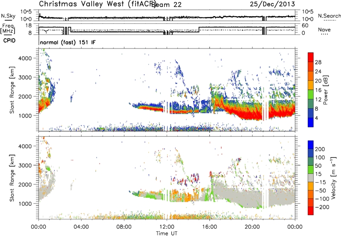Click the "60" tick on the Nave axis

tap(305, 26)
